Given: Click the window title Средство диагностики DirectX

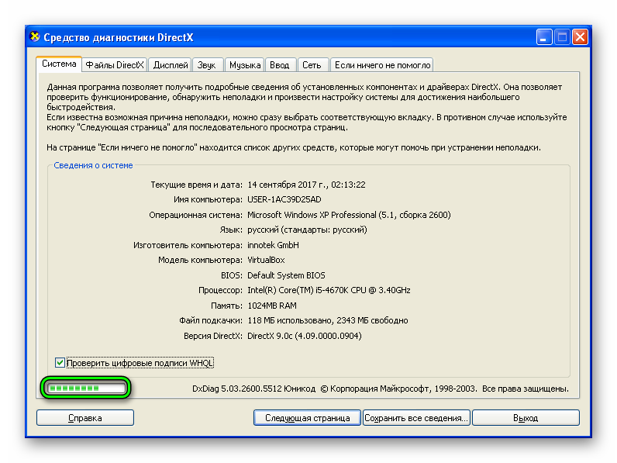Looking at the screenshot, I should [119, 37].
